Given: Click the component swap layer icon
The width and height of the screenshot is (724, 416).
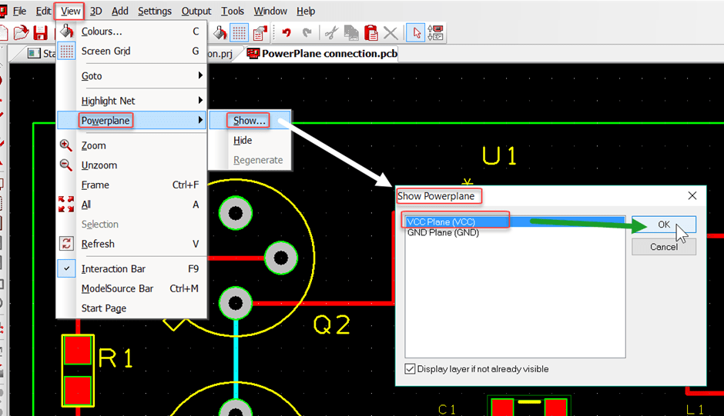Looking at the screenshot, I should pos(435,33).
